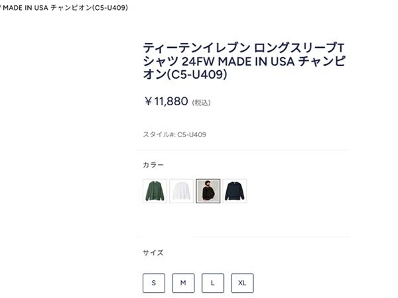Click the スタイル# C5-U409 style number
Screen dimensions: 398x298
pyautogui.click(x=174, y=134)
